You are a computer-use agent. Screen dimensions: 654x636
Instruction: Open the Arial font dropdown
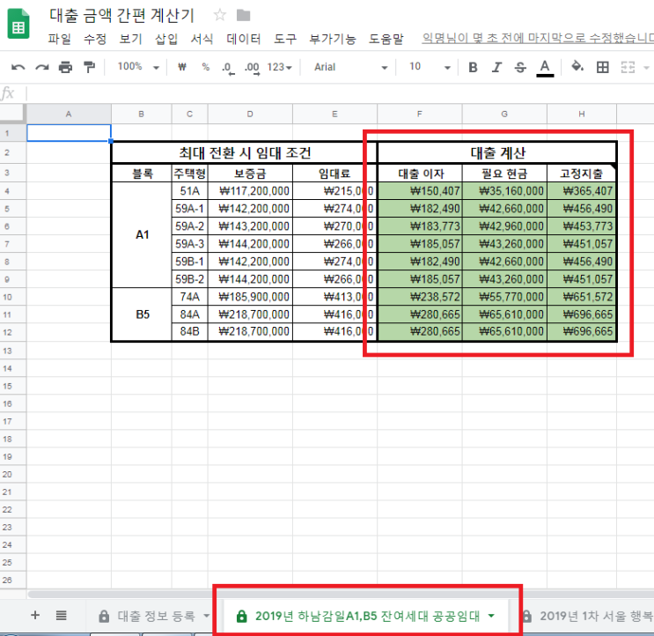tap(350, 67)
